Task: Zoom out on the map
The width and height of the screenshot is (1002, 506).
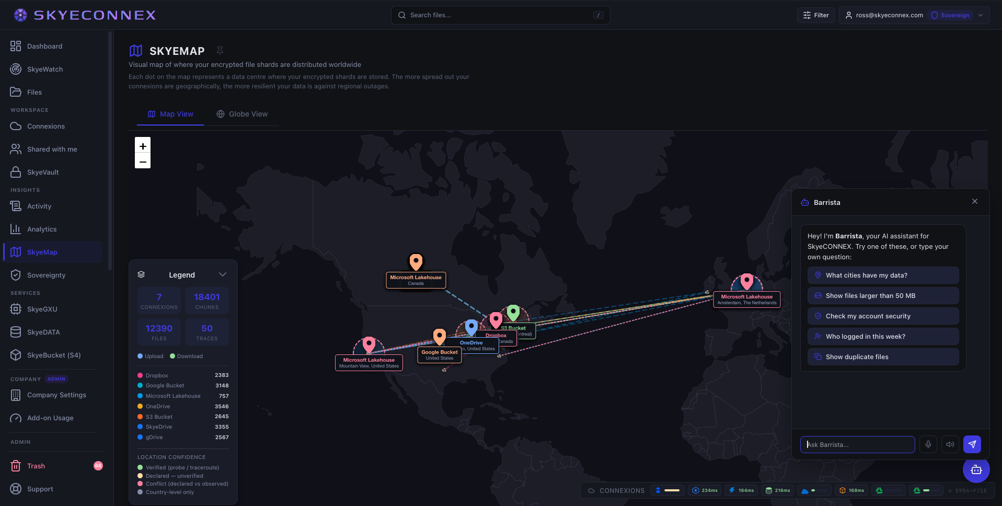Action: click(x=143, y=161)
